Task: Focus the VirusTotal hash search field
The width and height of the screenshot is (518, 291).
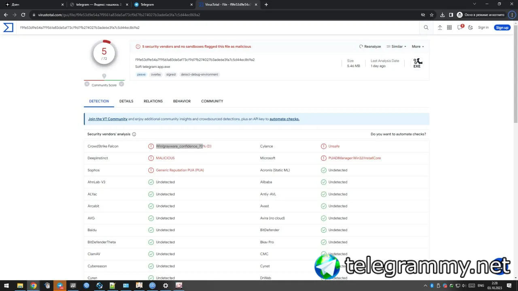Action: pos(219,27)
